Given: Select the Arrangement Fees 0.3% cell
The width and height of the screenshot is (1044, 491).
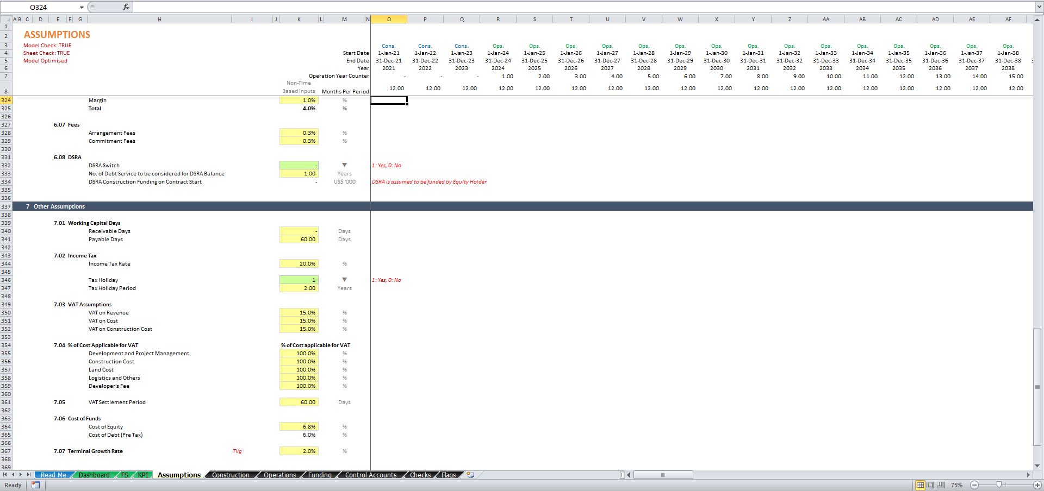Looking at the screenshot, I should coord(299,133).
